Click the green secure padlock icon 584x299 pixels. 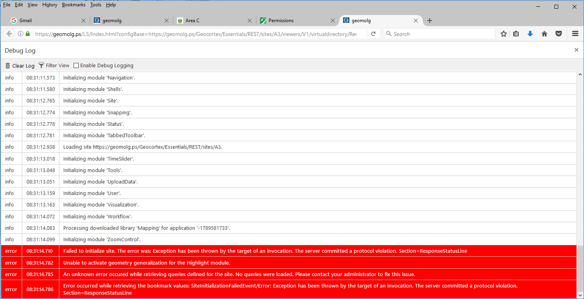click(28, 34)
